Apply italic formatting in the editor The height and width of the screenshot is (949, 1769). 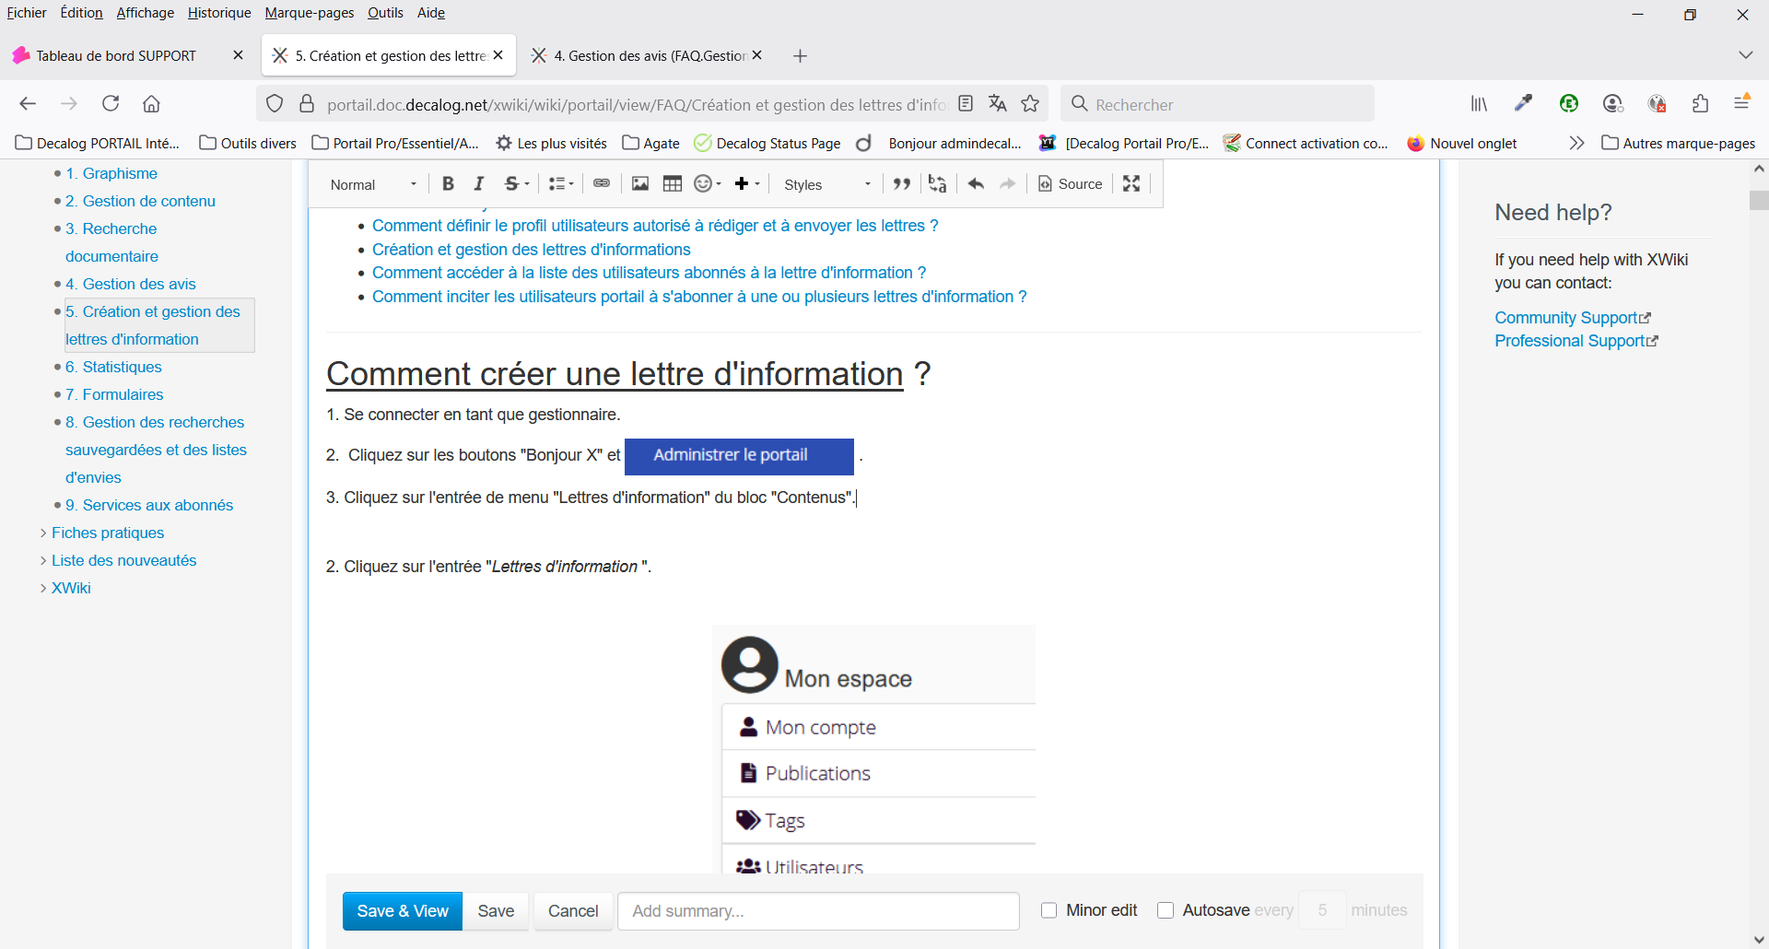point(479,184)
